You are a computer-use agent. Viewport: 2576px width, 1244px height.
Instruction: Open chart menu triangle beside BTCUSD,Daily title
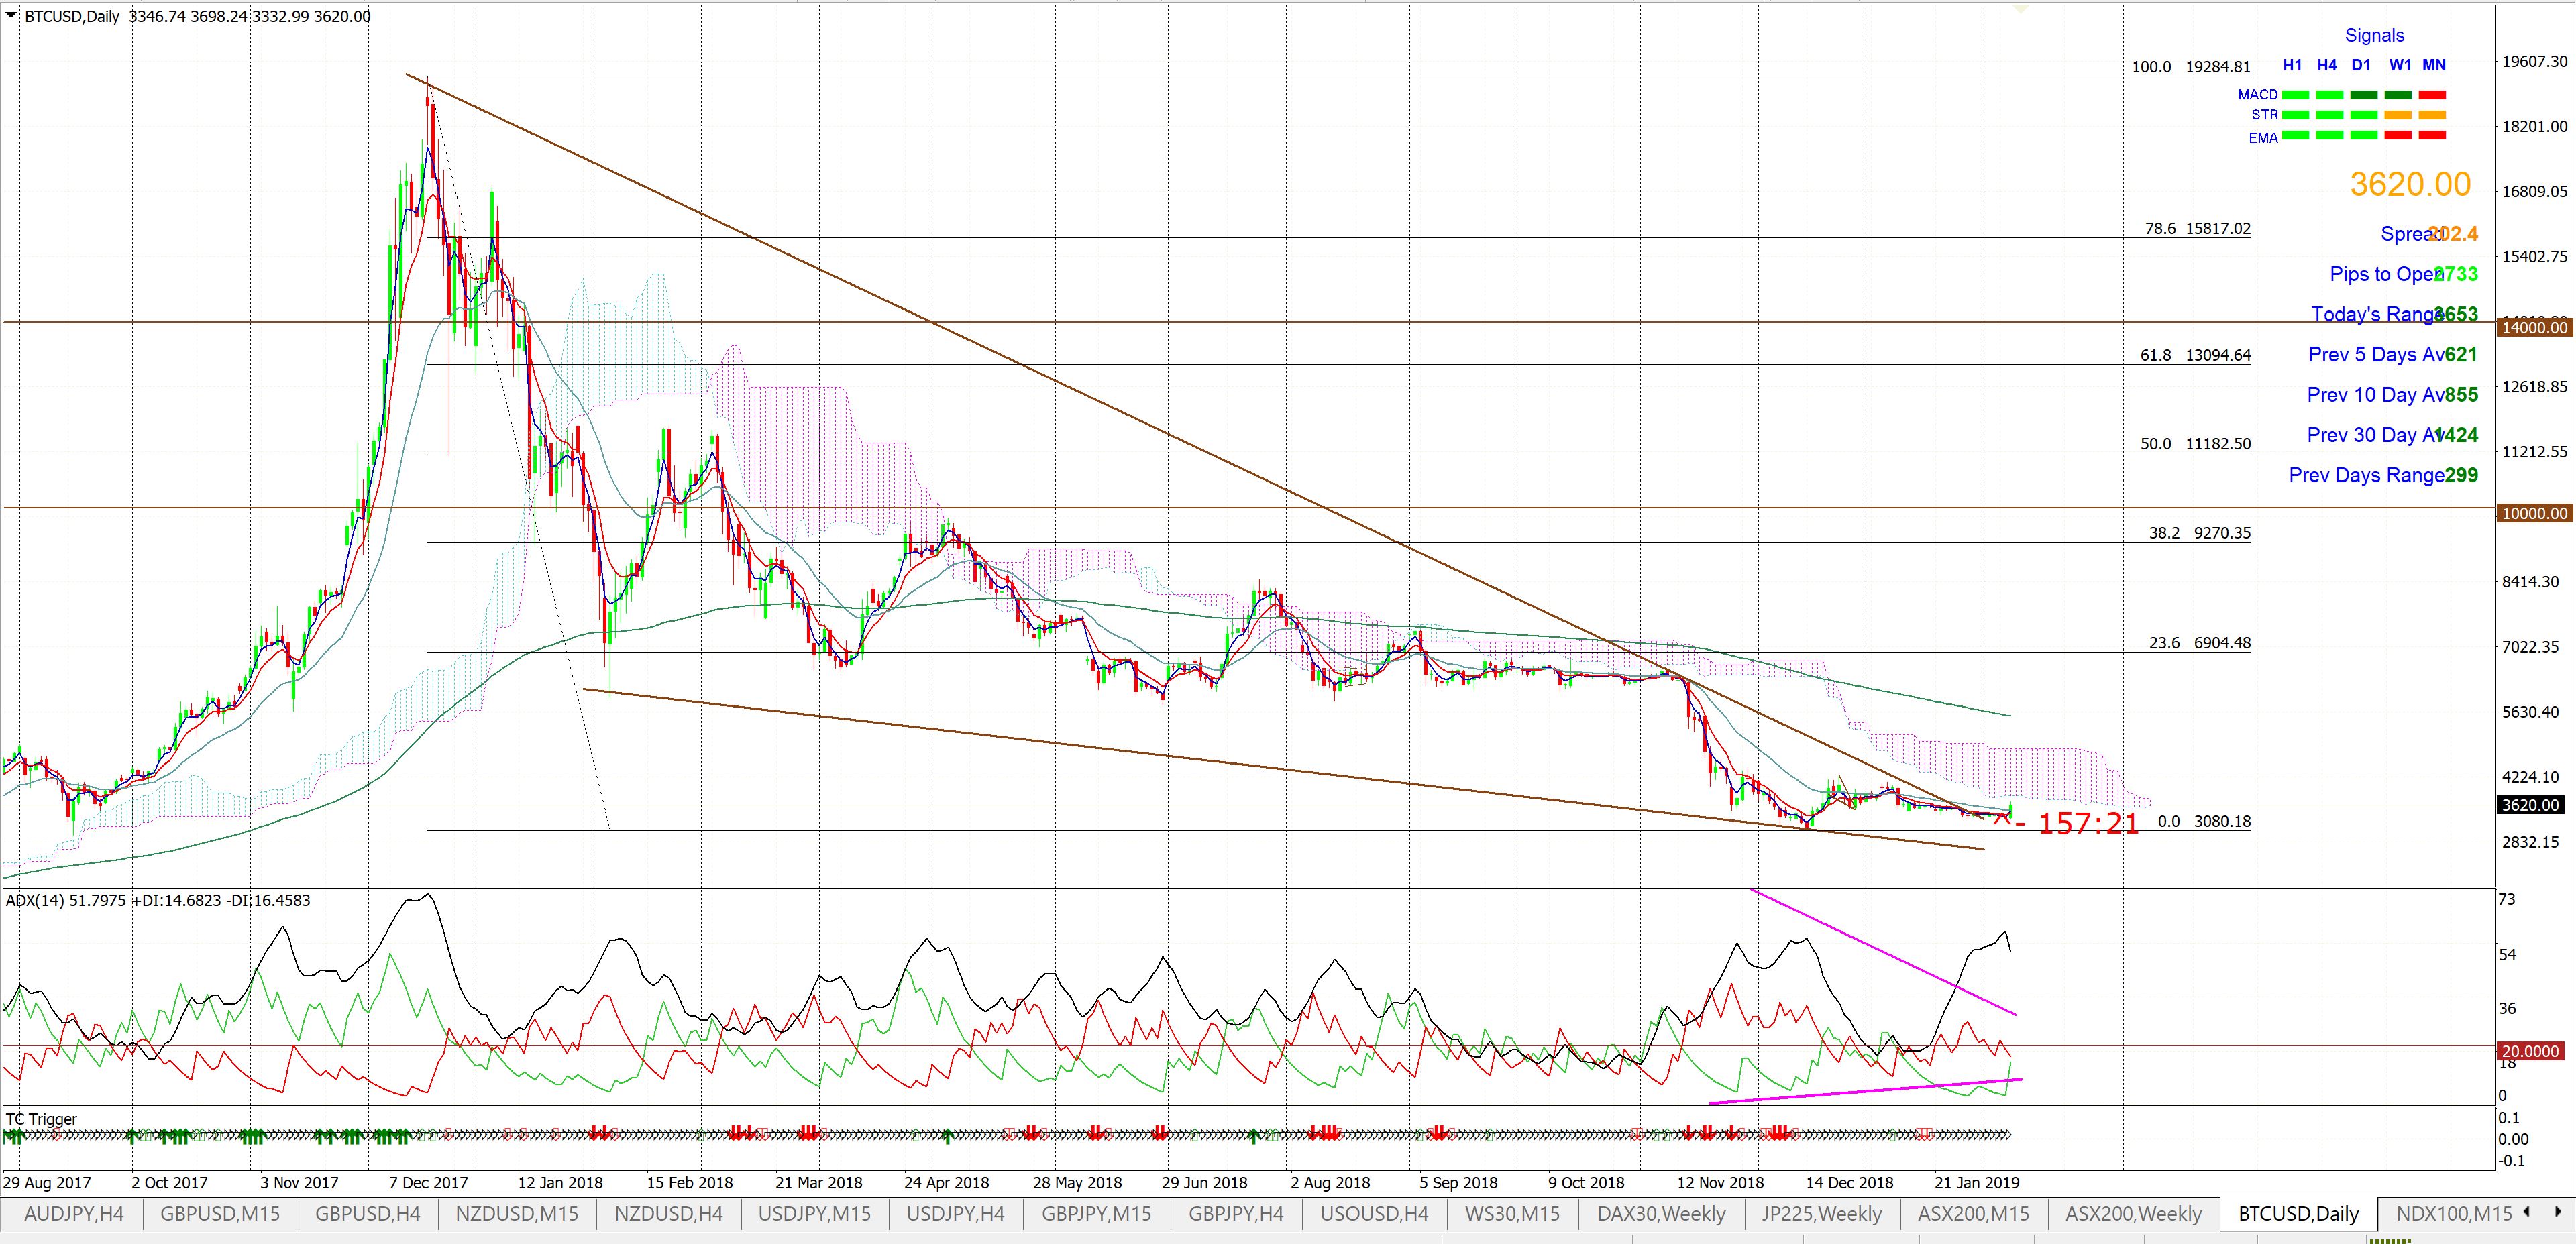[x=11, y=15]
